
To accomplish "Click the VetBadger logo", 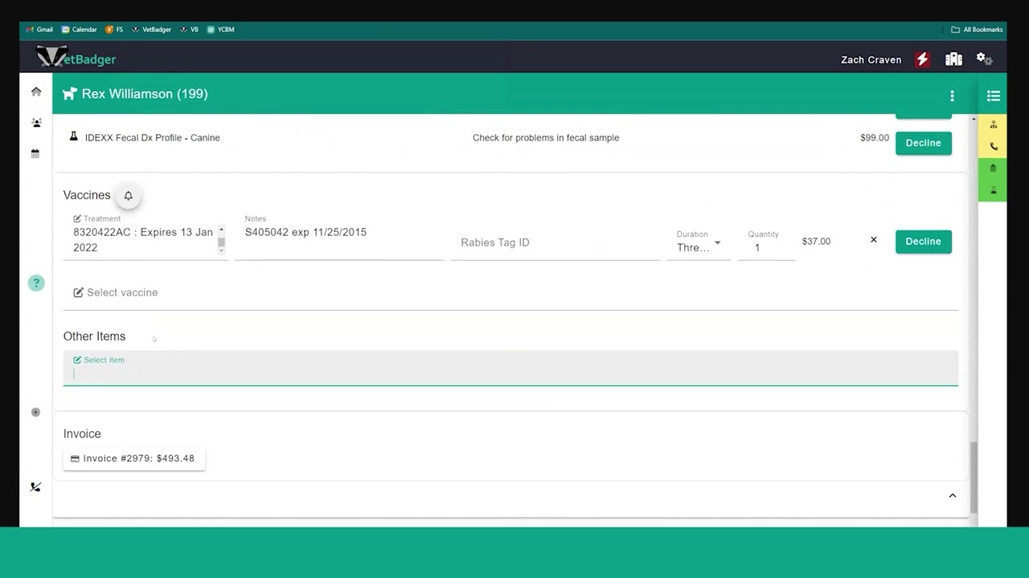I will click(76, 59).
